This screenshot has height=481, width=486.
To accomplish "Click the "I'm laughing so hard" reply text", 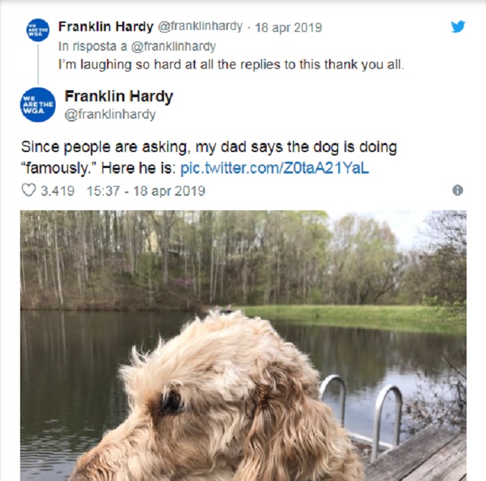I will (x=229, y=64).
